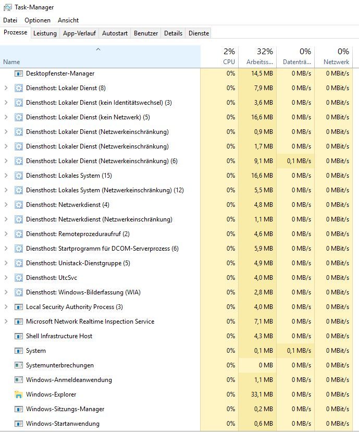Click the gear icon of Diensthost: UtcSvc
This screenshot has height=432, width=359.
pyautogui.click(x=18, y=278)
